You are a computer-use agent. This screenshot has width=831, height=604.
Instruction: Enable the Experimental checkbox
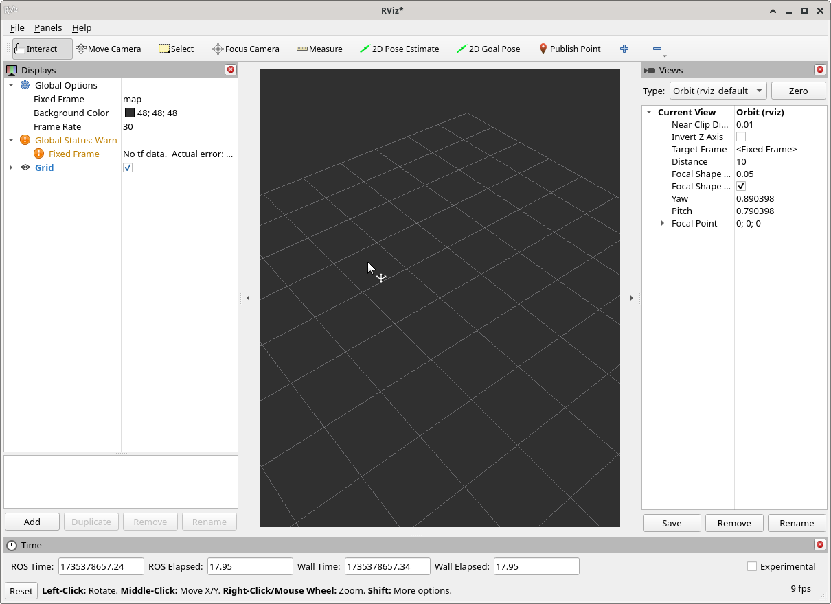pos(752,566)
